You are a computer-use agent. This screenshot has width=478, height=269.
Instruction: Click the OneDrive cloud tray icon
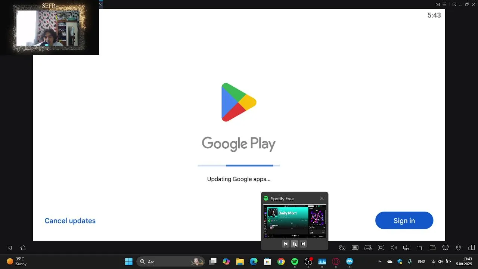[x=390, y=262]
